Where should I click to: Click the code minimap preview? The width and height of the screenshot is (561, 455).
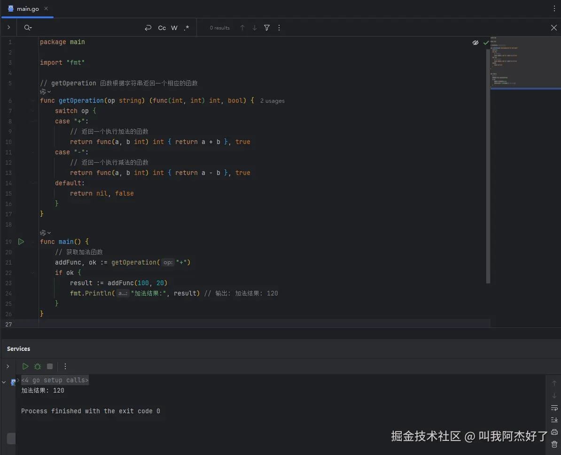pos(525,62)
